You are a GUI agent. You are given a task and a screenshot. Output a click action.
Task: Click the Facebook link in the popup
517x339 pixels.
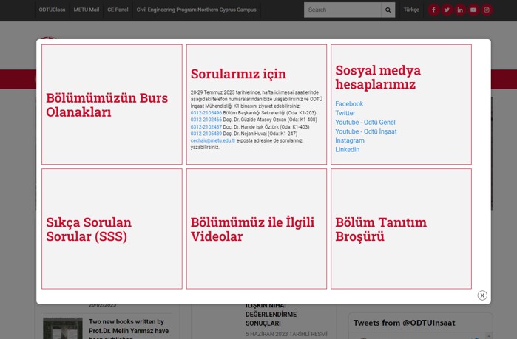(x=349, y=104)
